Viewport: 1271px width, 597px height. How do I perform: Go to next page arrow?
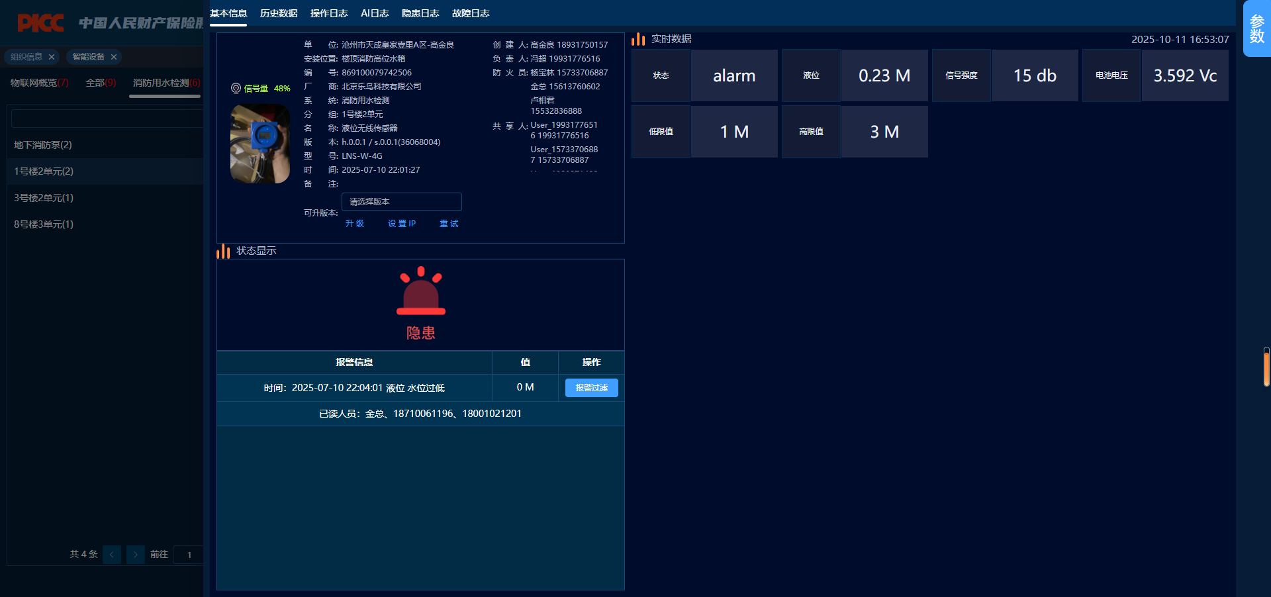(136, 555)
